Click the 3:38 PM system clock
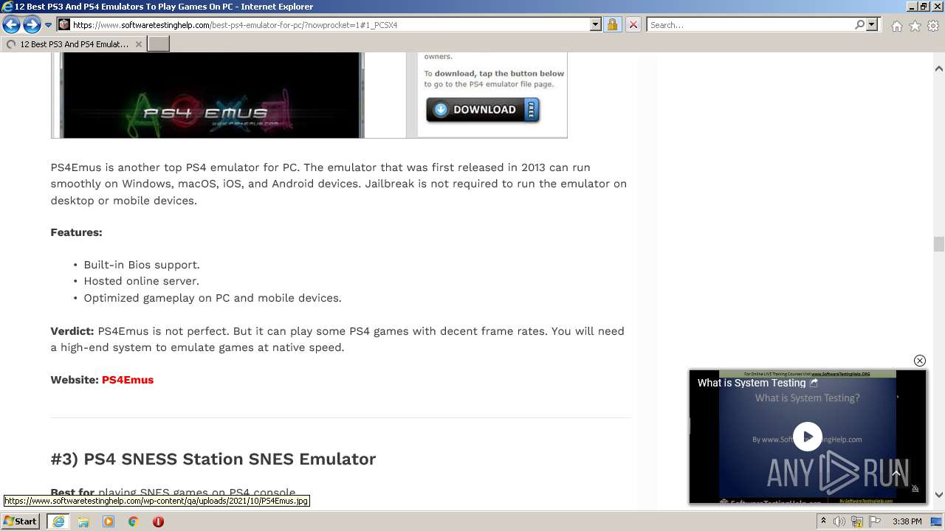 click(907, 521)
